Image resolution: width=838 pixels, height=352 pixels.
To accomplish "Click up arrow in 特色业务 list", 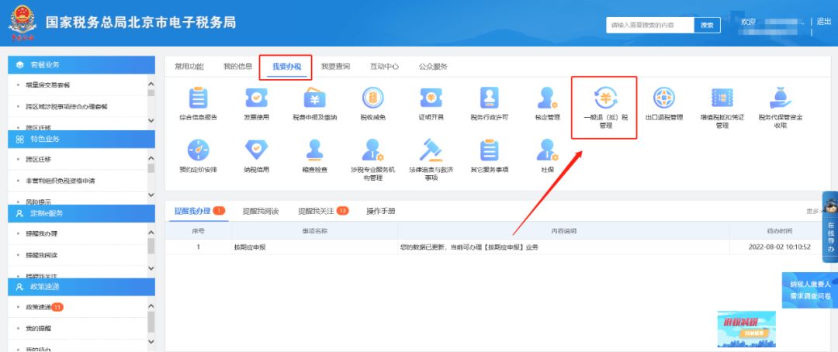I will tap(151, 158).
